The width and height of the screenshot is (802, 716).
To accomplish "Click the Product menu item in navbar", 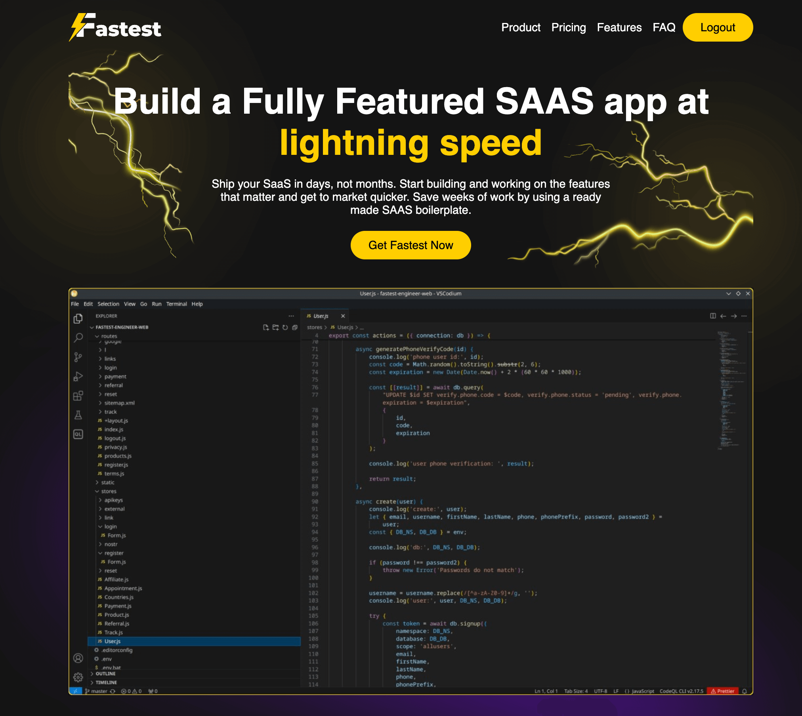I will pos(521,28).
